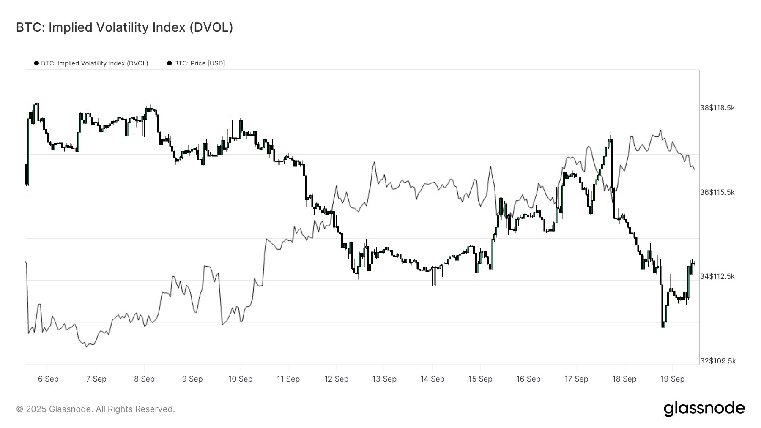Viewport: 761px width, 428px height.
Task: Click the Glassnode copyright notice text
Action: tap(96, 409)
